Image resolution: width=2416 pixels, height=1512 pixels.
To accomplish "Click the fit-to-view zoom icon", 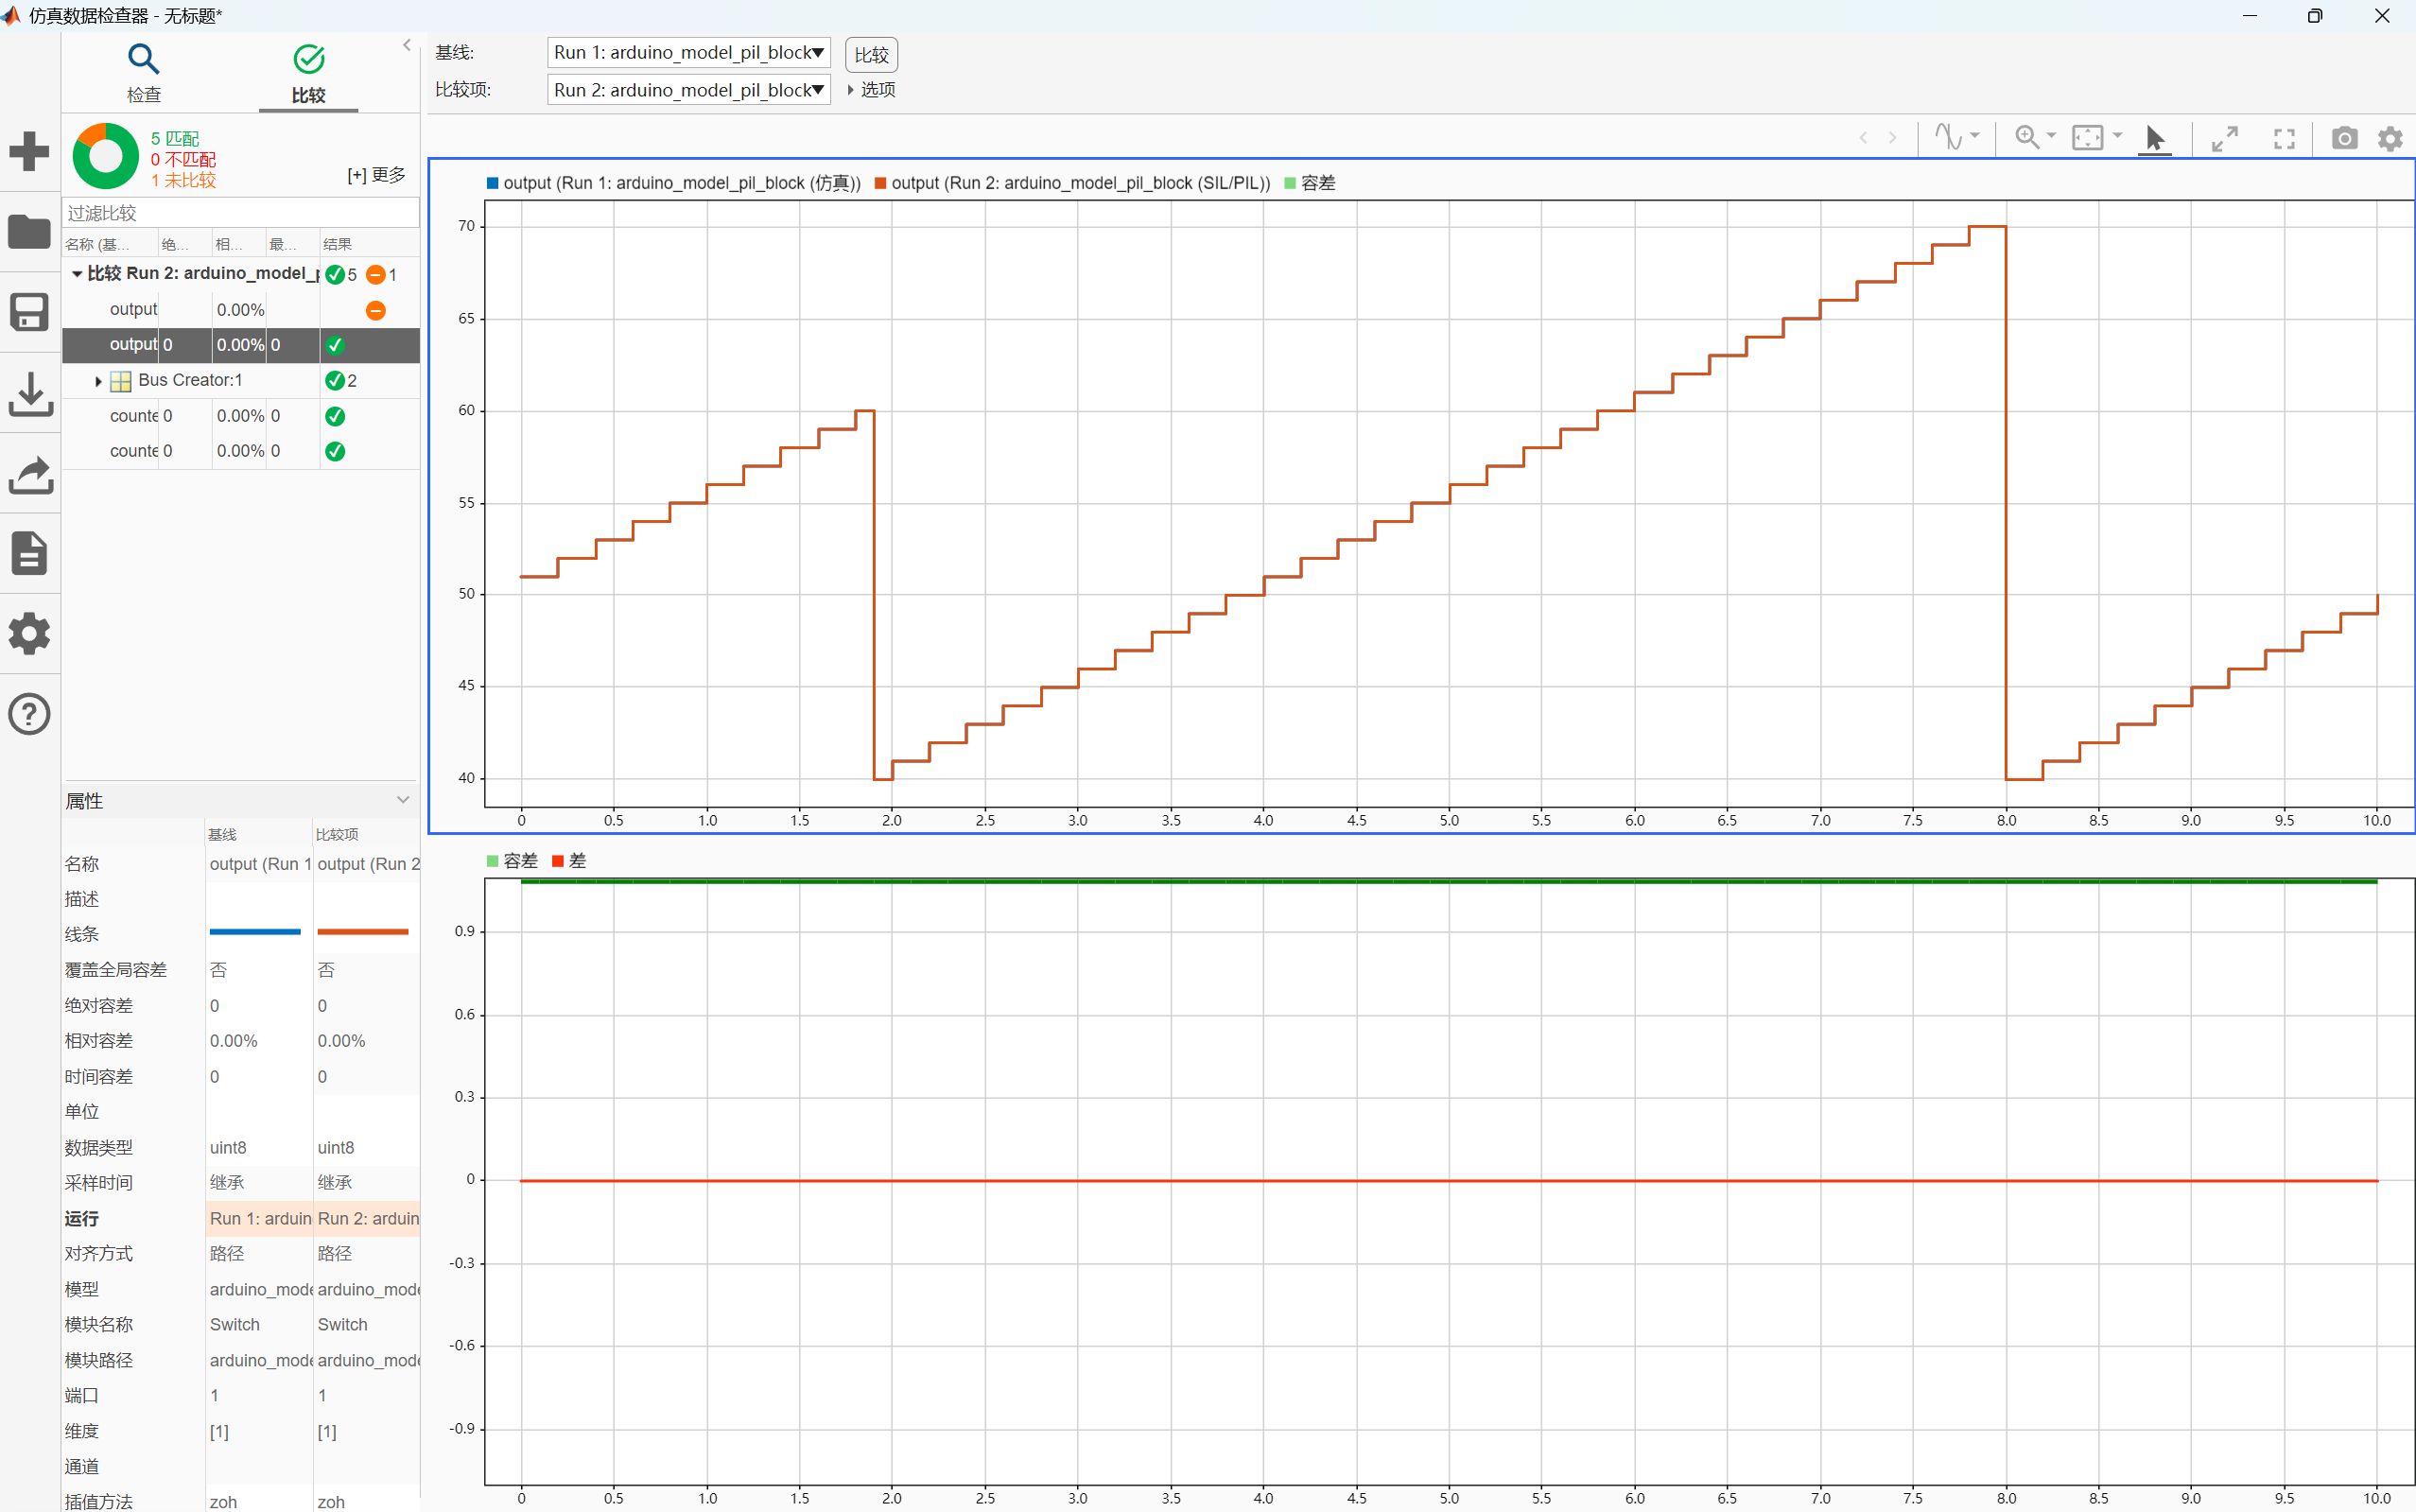I will (x=2088, y=138).
